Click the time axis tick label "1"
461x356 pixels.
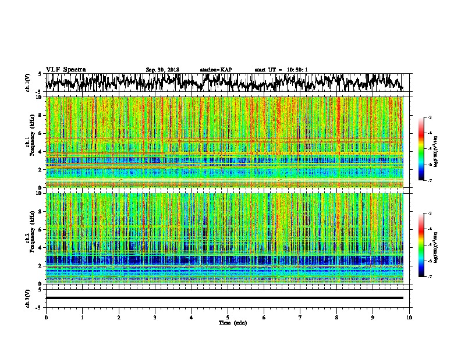point(82,318)
